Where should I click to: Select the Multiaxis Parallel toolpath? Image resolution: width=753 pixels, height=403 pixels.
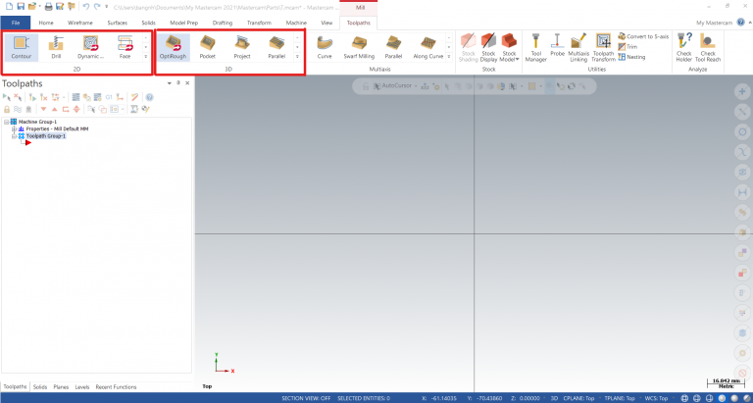(x=393, y=47)
